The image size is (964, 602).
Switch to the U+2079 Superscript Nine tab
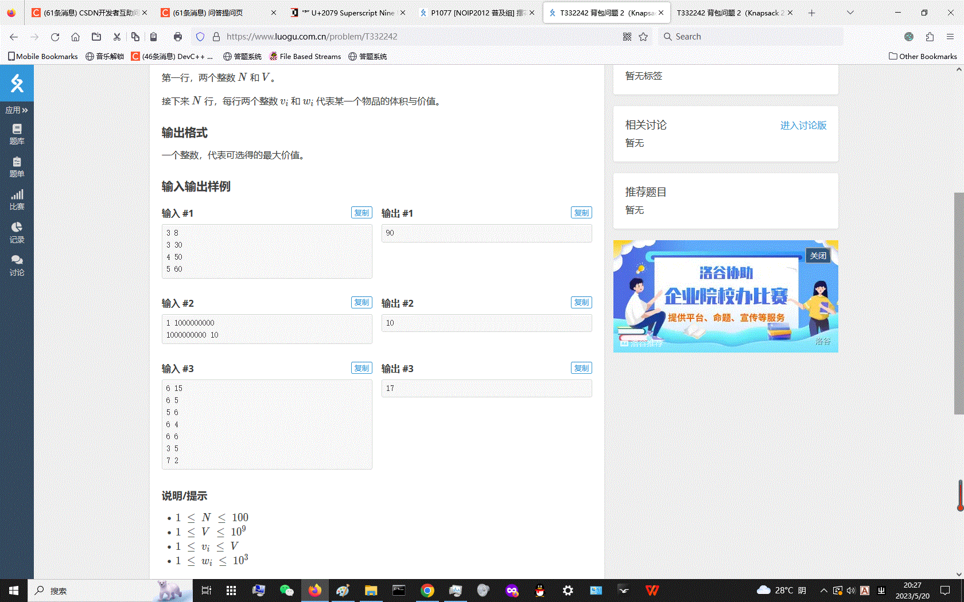tap(347, 13)
